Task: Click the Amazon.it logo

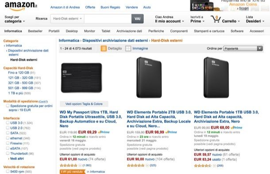Action: point(21,6)
